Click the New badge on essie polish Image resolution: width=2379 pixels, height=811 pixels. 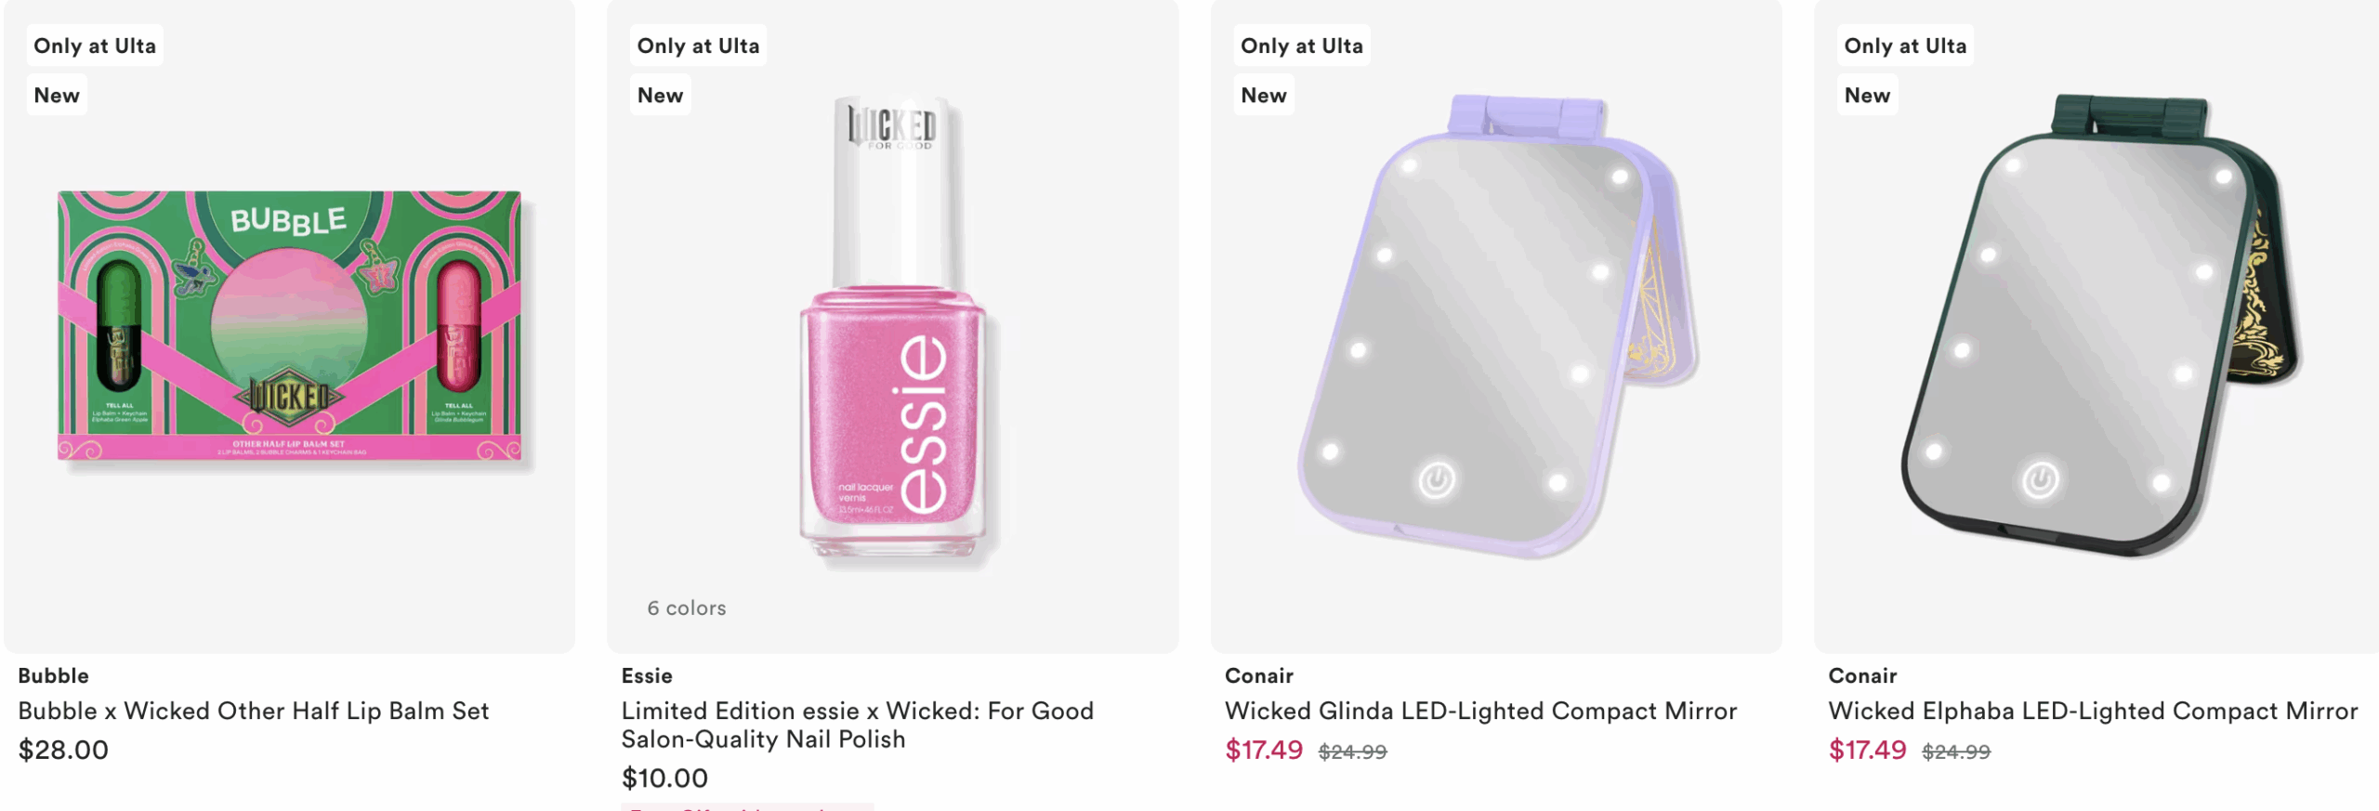[x=660, y=95]
